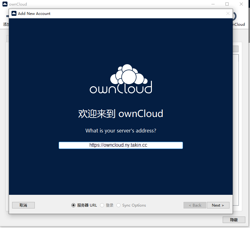
Task: Close the ownCloud main window
Action: point(241,4)
